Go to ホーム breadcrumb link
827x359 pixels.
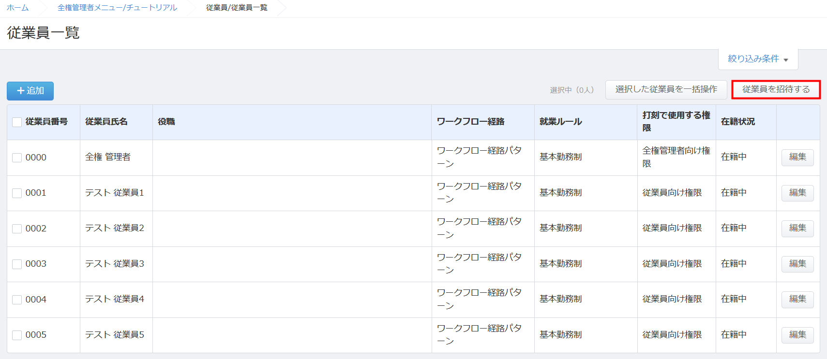pos(17,8)
